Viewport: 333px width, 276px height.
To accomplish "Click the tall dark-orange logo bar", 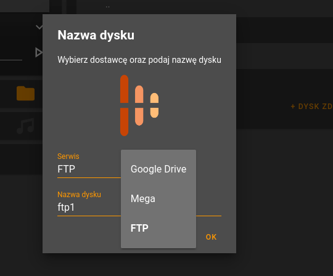I will coord(124,105).
